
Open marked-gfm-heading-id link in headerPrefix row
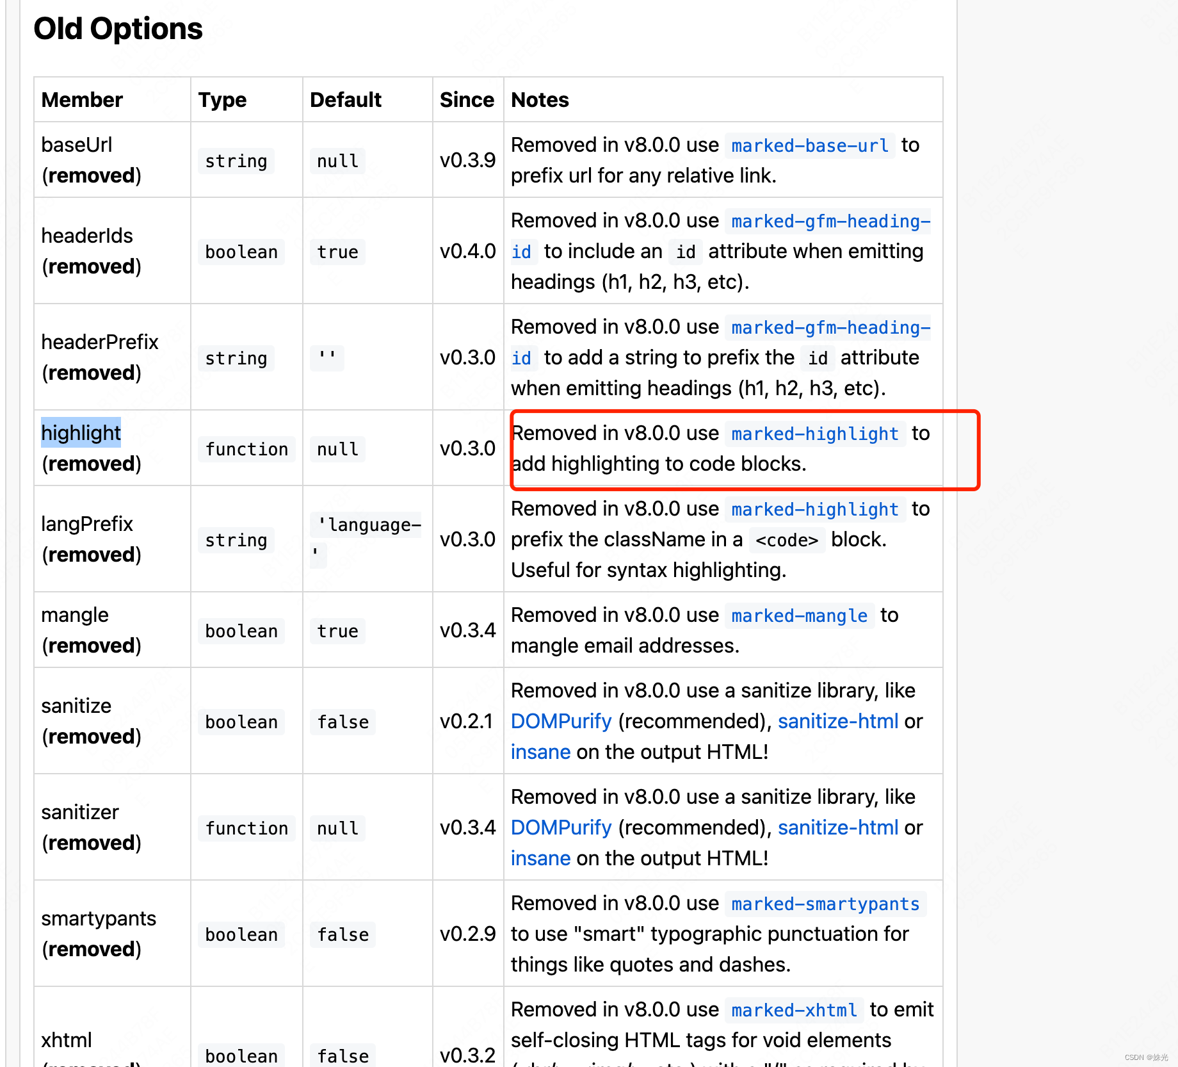[x=830, y=327]
